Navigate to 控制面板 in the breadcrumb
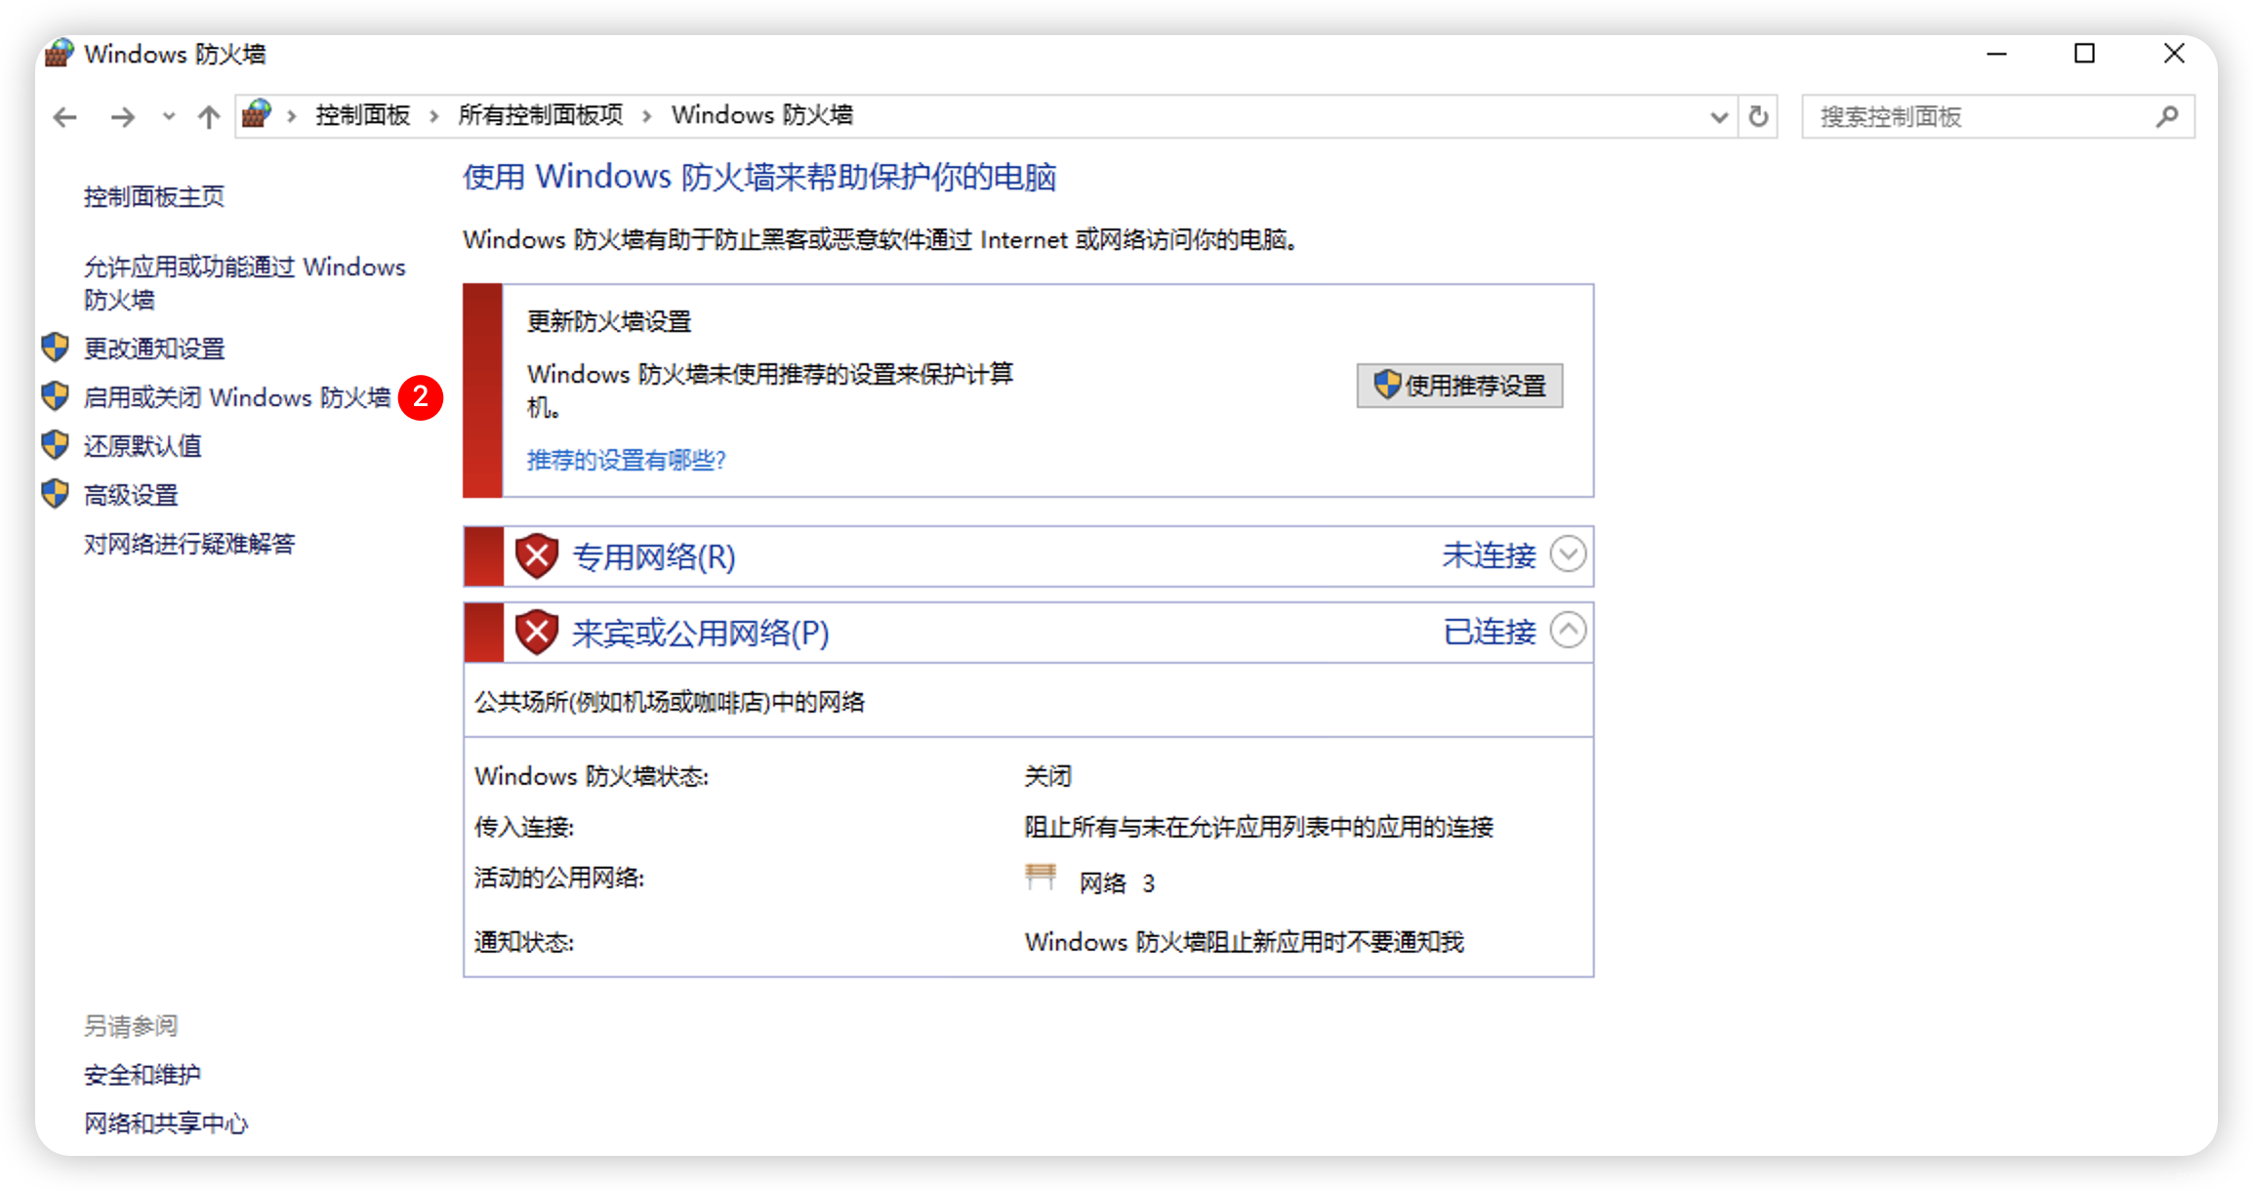This screenshot has height=1191, width=2253. tap(361, 114)
